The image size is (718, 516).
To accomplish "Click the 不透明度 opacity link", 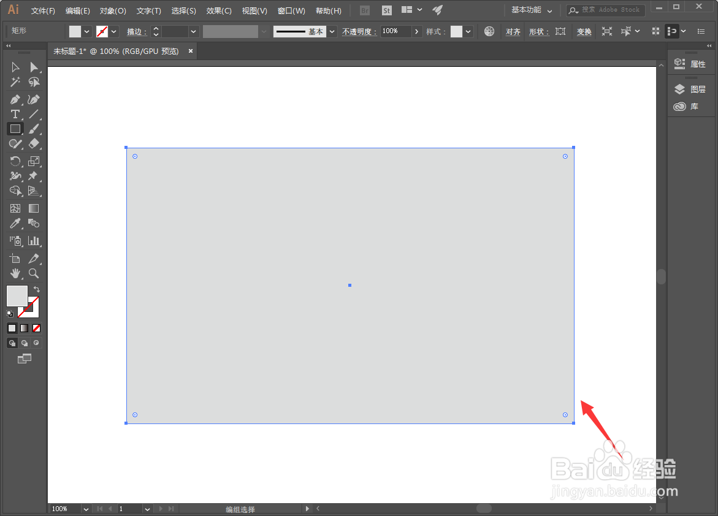I will [359, 32].
